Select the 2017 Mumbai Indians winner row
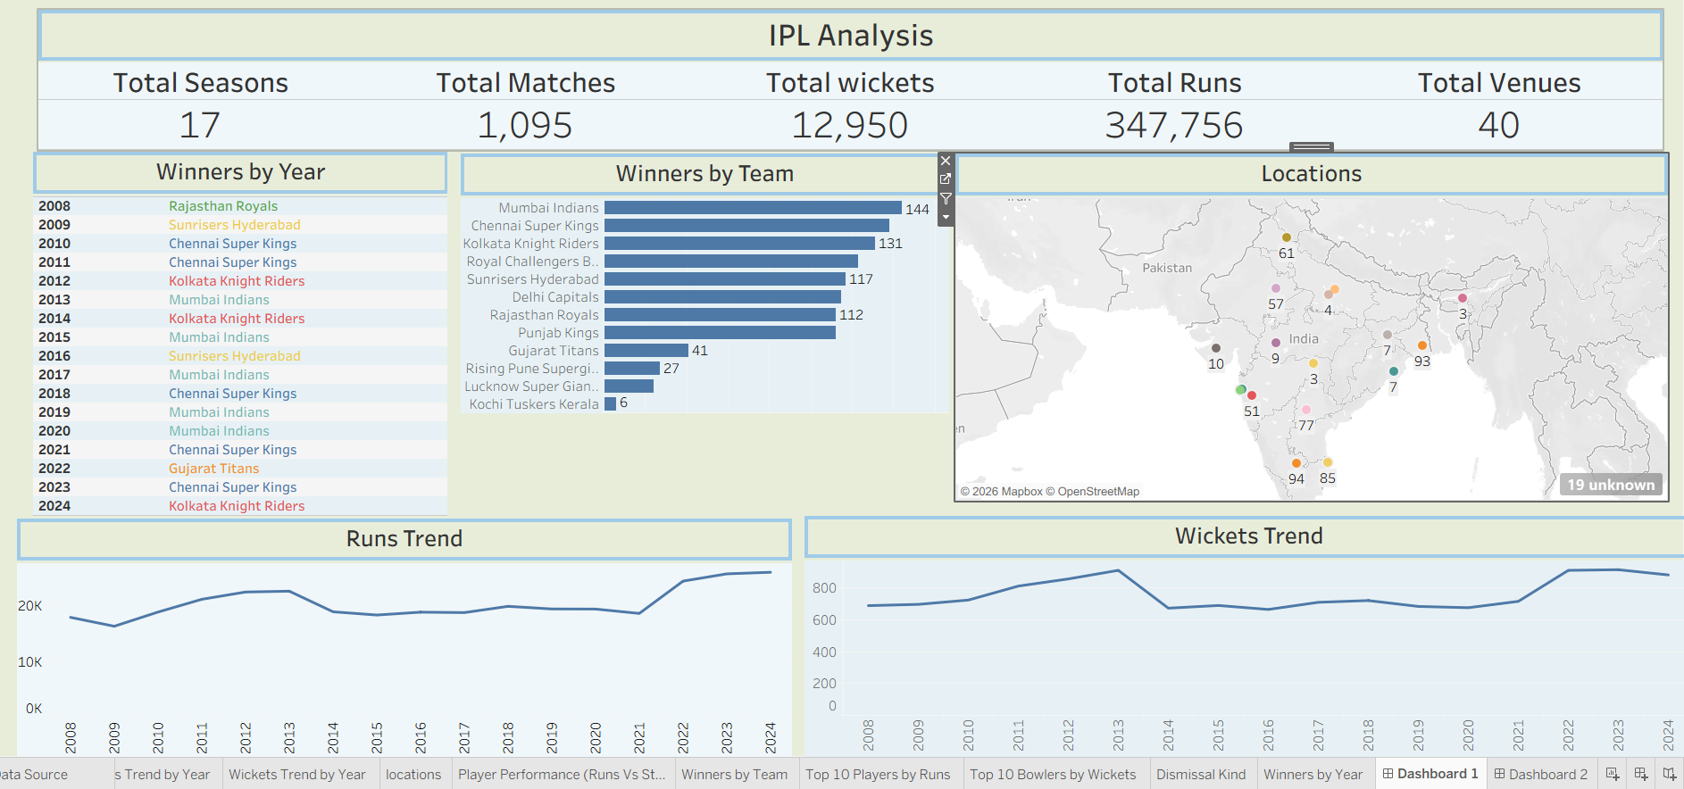The height and width of the screenshot is (789, 1684). point(241,375)
